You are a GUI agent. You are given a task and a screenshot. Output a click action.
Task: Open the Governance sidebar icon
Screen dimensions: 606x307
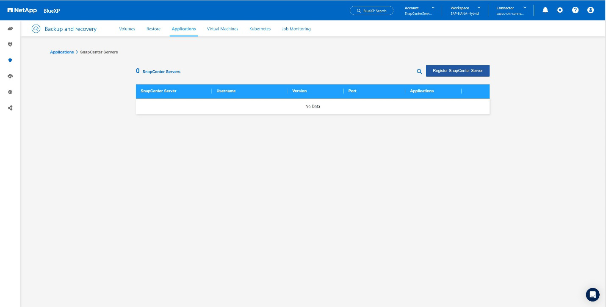click(x=10, y=92)
